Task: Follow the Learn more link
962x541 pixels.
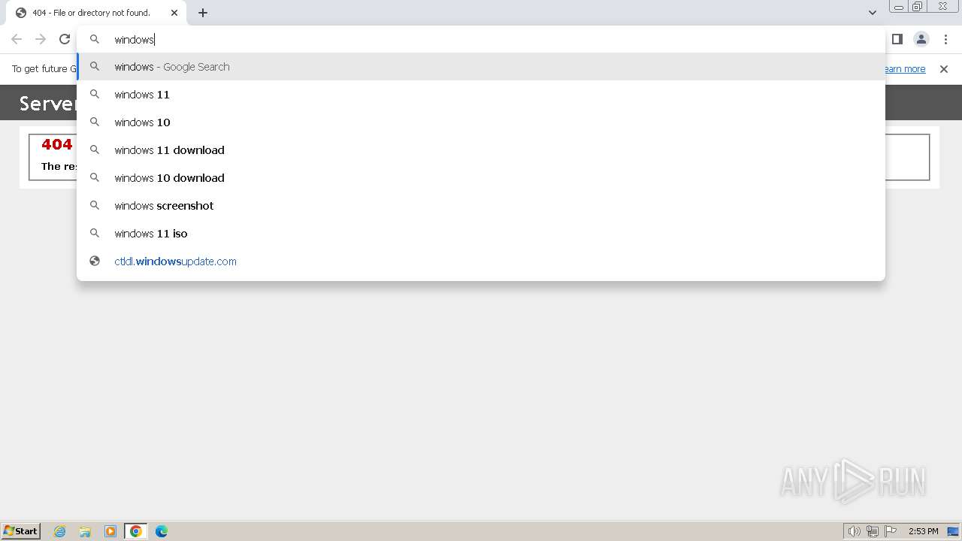Action: (x=905, y=69)
